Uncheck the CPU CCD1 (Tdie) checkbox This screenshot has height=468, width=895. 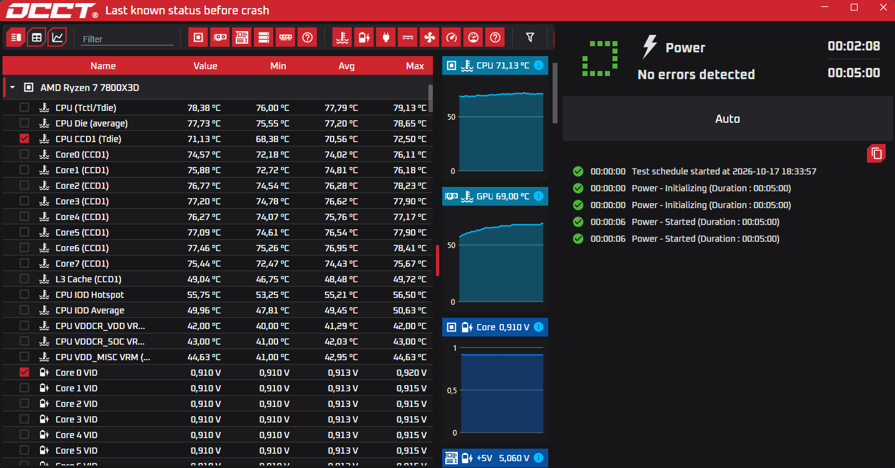24,138
